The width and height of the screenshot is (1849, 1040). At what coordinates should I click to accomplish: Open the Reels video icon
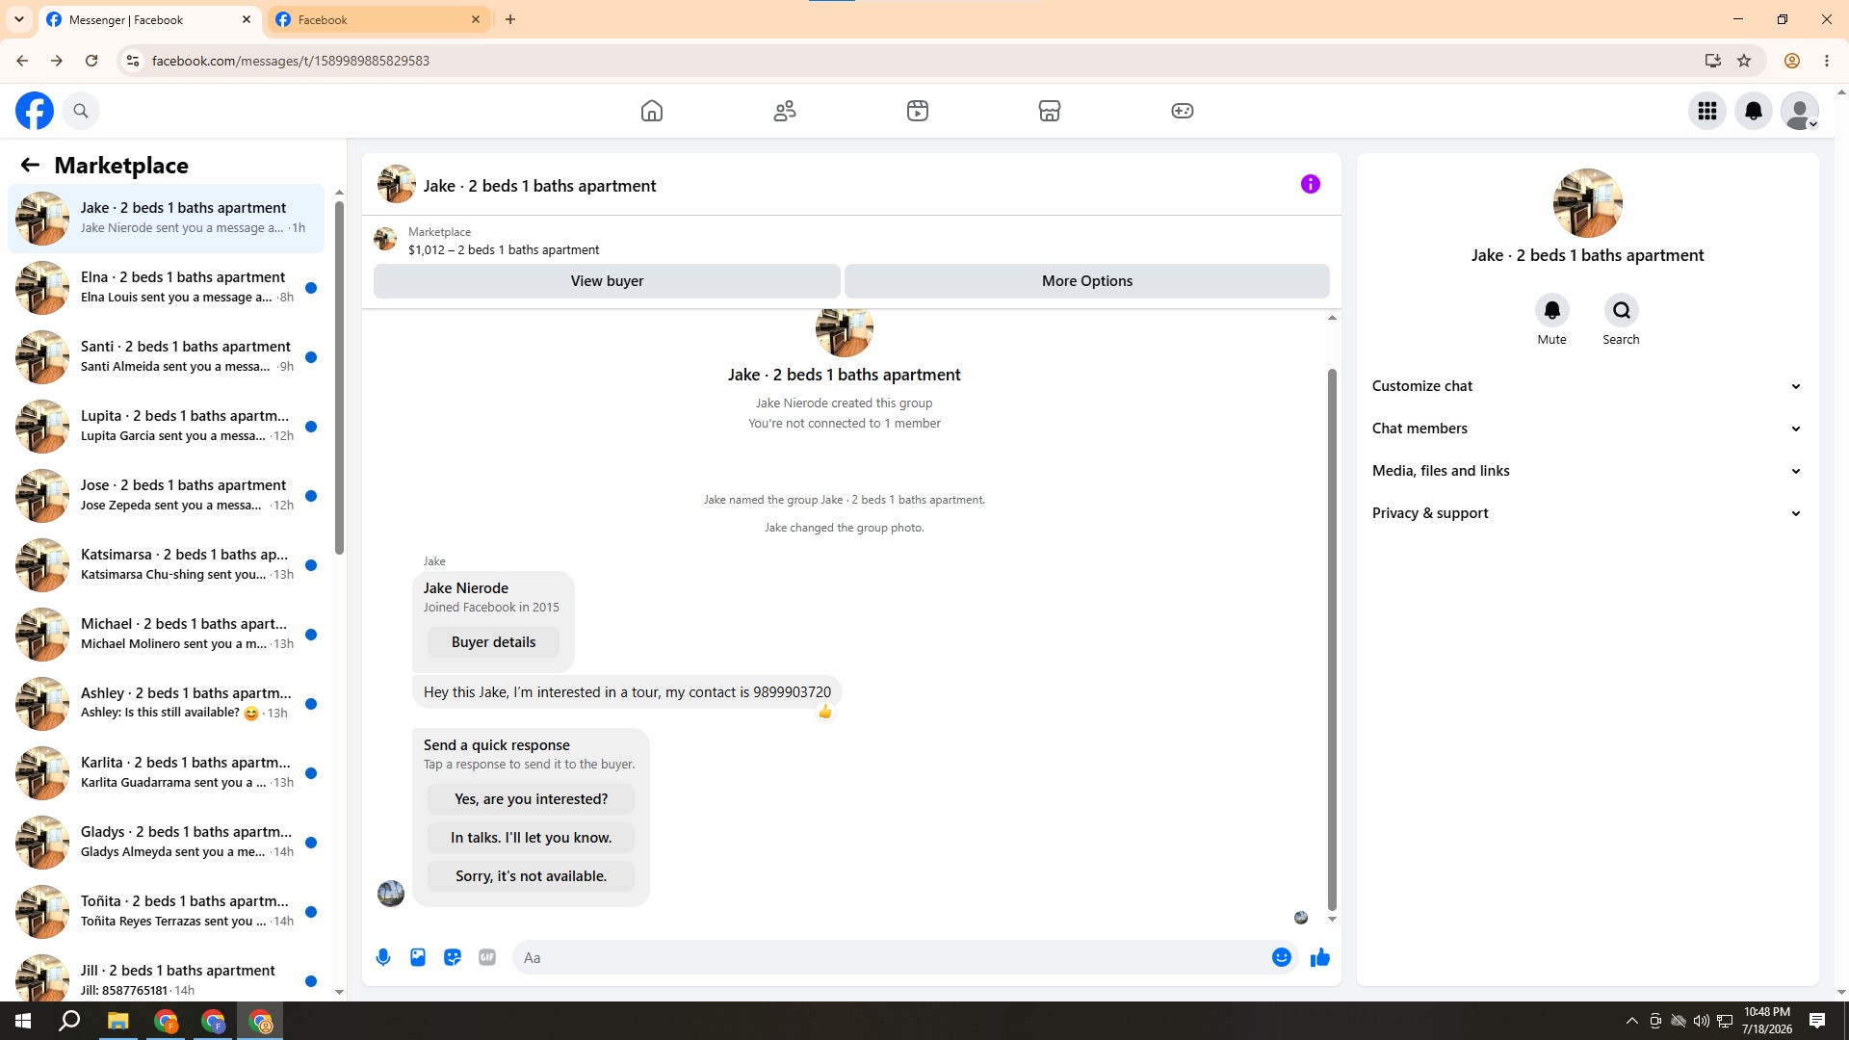click(918, 111)
